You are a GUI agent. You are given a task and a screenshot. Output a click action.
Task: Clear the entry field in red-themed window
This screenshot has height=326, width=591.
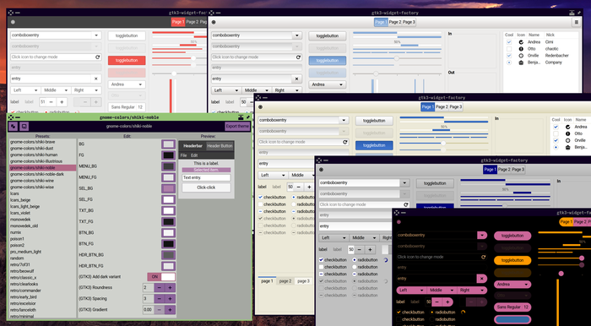(96, 79)
